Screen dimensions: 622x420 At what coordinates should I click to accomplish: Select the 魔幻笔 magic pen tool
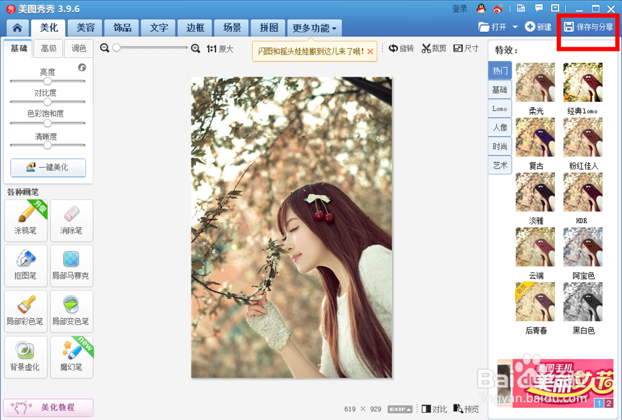pos(72,357)
